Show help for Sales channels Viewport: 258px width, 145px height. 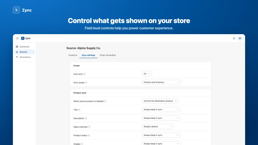click(89, 127)
